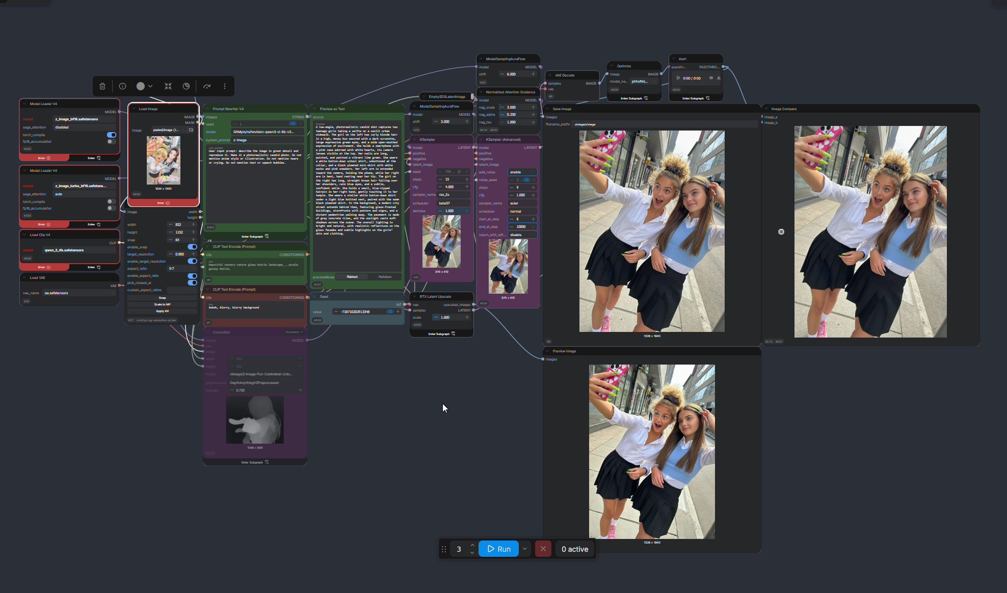1007x593 pixels.
Task: Open node info icon in selection toolbar
Action: pos(122,86)
